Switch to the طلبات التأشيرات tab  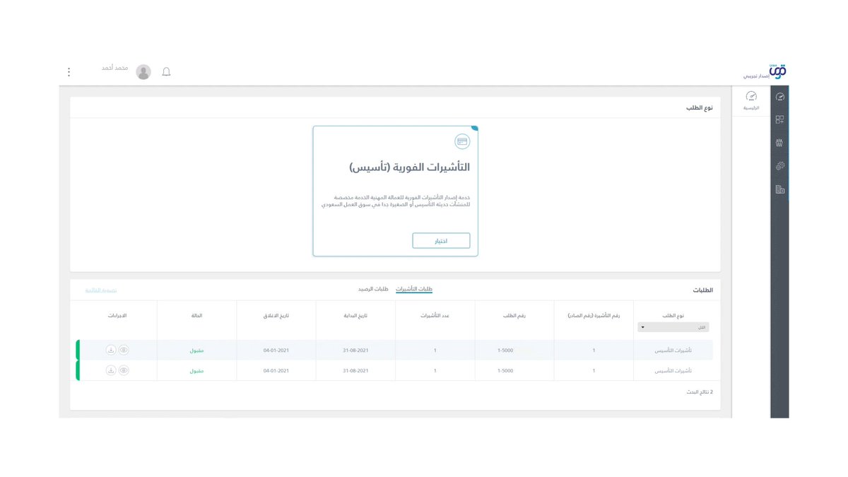pos(414,289)
